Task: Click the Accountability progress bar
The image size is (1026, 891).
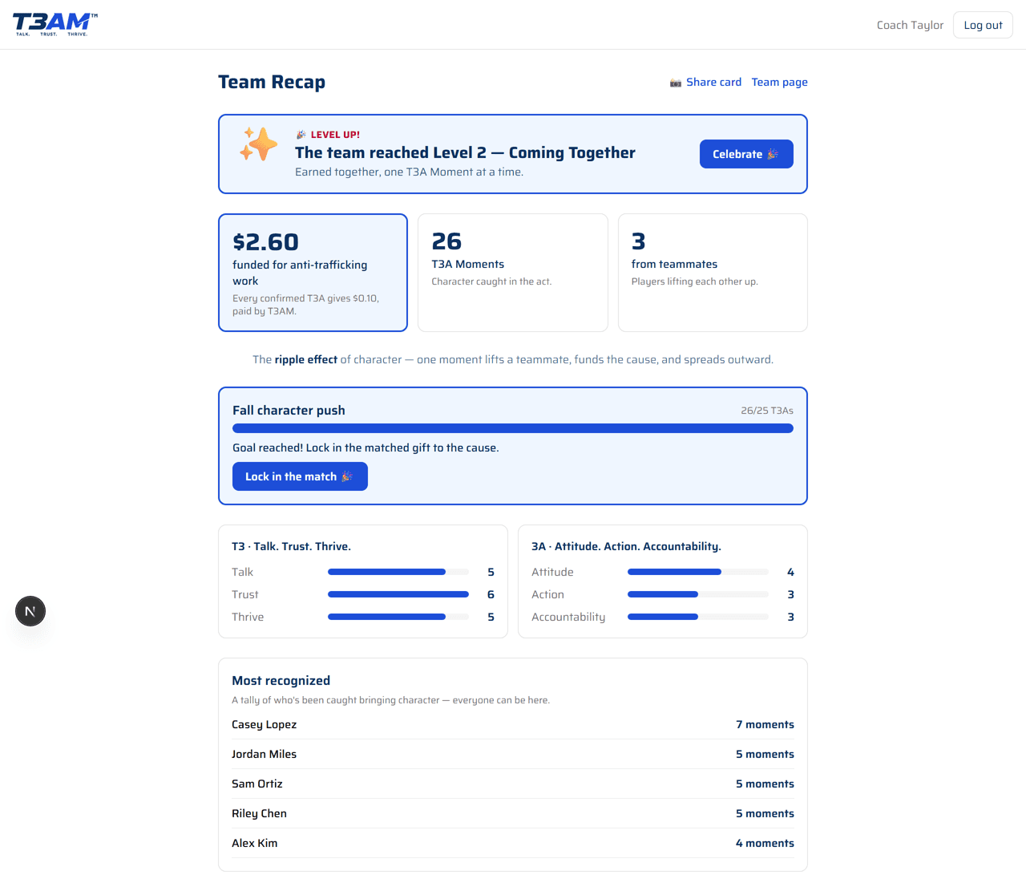Action: tap(698, 617)
